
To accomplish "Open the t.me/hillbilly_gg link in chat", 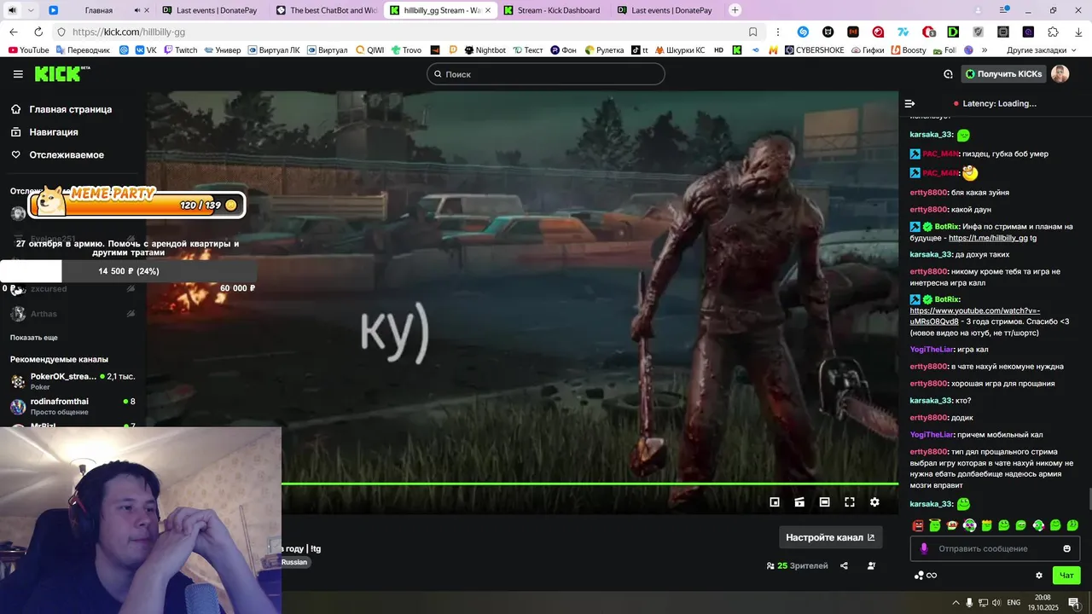I will [988, 238].
